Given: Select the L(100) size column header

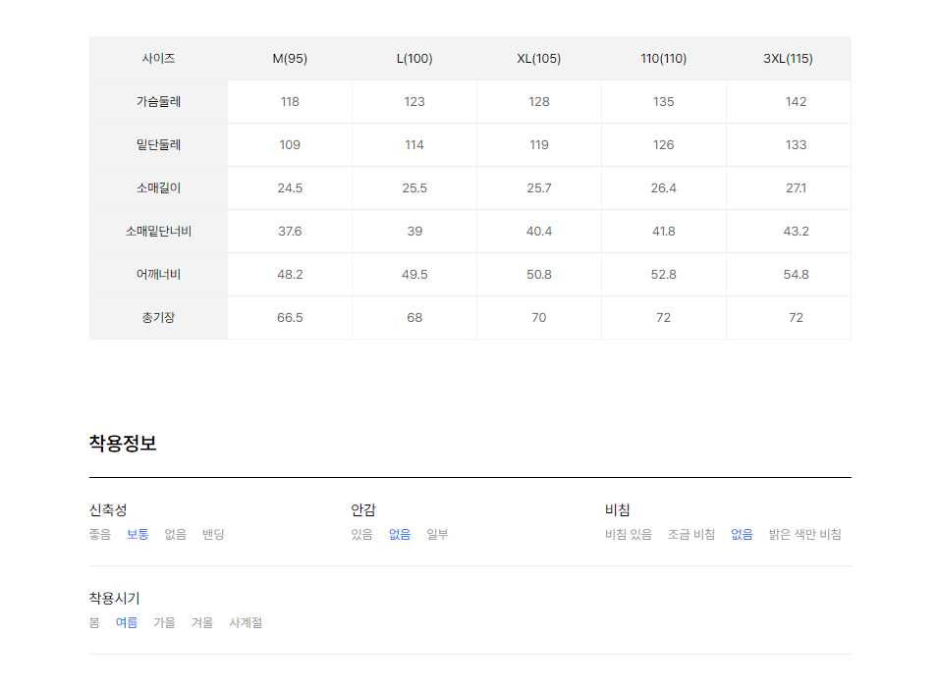Looking at the screenshot, I should pyautogui.click(x=414, y=59).
